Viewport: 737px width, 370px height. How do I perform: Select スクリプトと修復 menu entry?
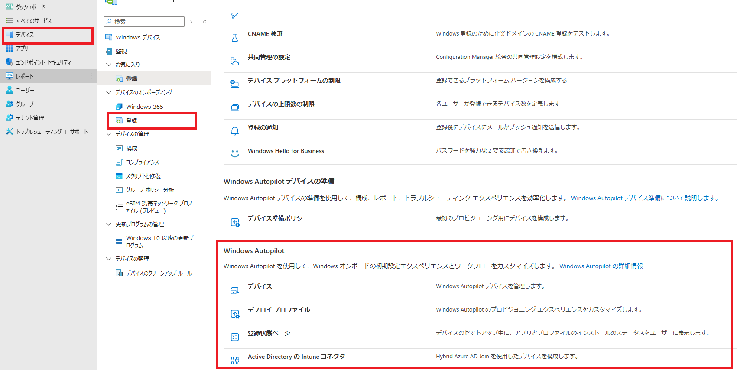[143, 176]
